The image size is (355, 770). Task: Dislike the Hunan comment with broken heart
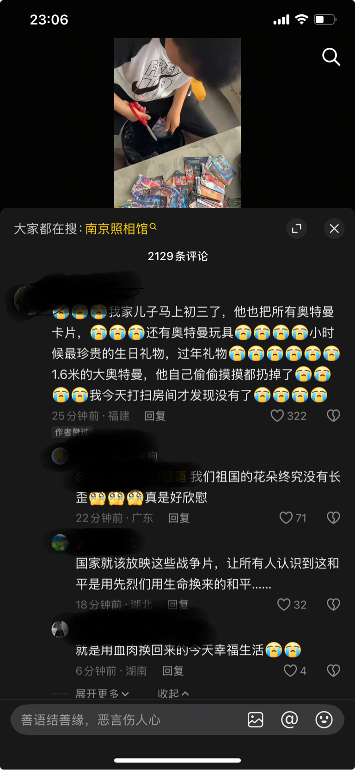click(333, 670)
